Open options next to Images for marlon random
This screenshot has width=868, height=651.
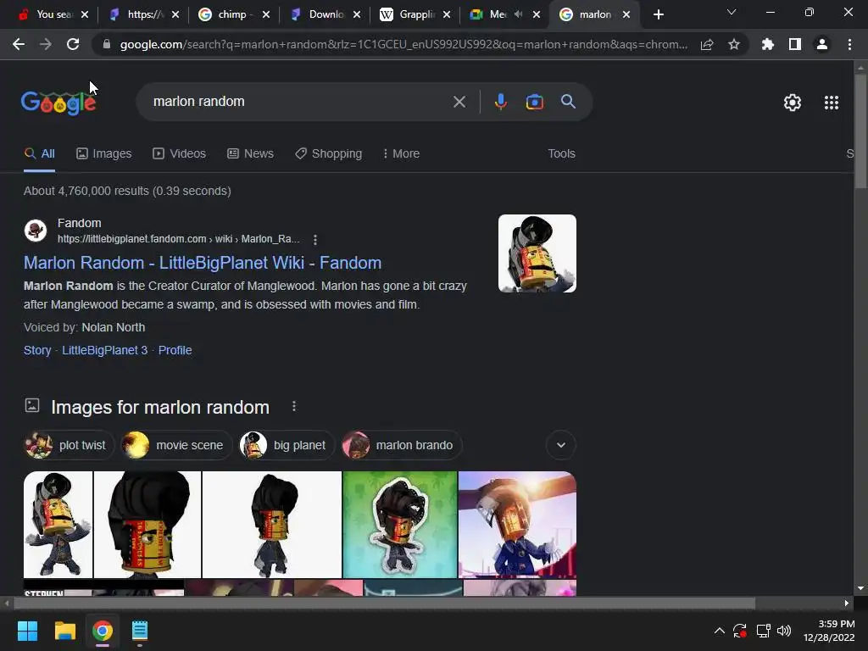[294, 407]
